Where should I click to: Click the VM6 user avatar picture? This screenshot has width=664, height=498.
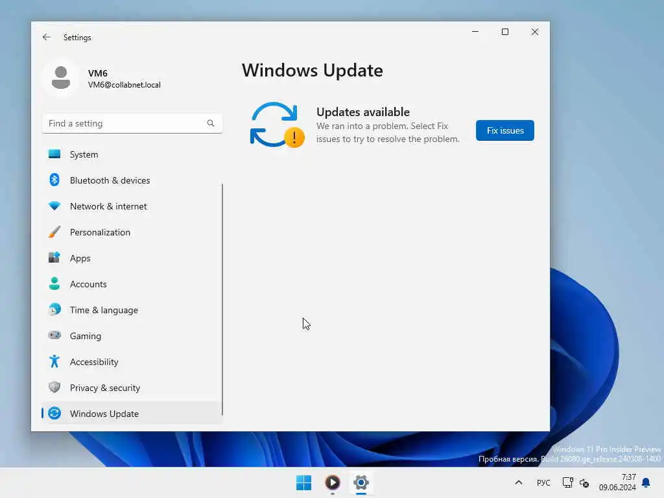[x=61, y=78]
